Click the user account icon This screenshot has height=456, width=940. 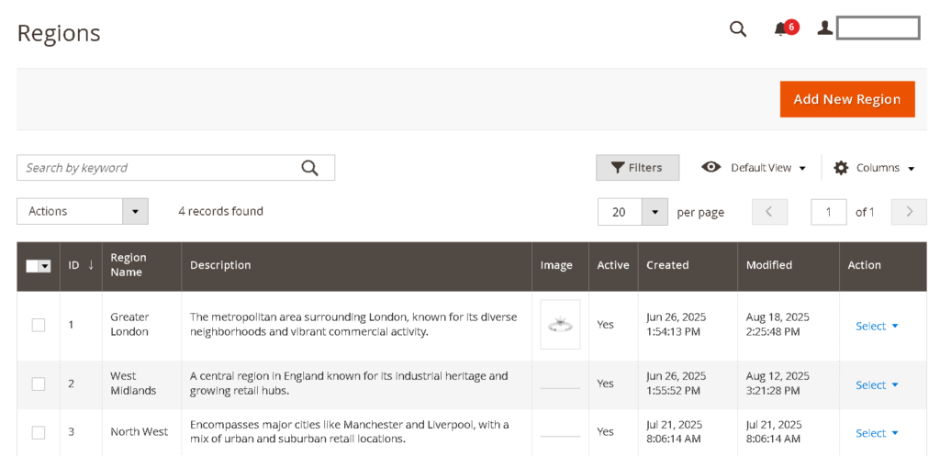point(824,28)
